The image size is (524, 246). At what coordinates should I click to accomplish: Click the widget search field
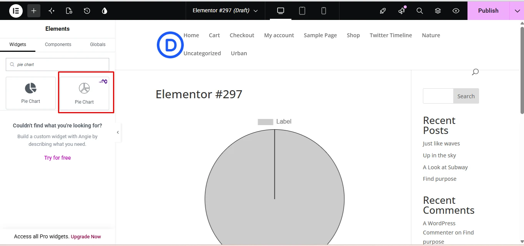[57, 64]
